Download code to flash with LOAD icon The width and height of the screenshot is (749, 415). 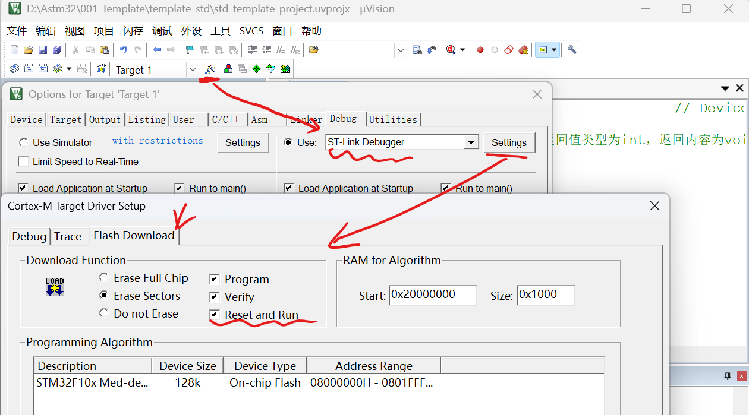tap(101, 69)
